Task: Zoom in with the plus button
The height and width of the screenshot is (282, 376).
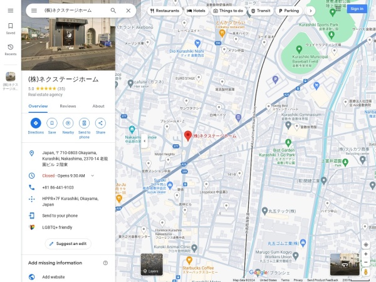Action: point(366,254)
